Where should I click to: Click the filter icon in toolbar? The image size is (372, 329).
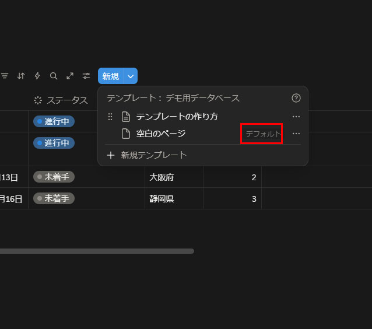point(5,76)
